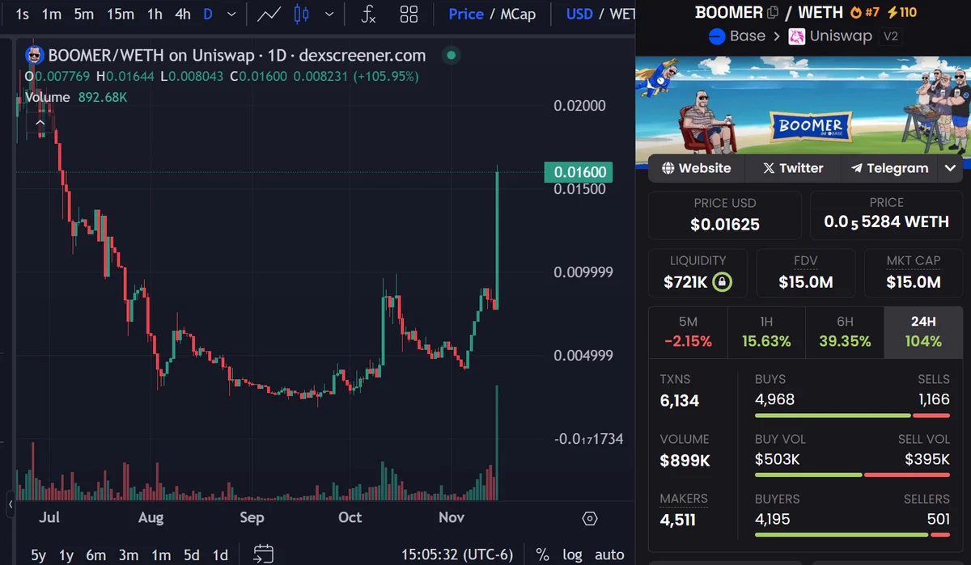Click the PRICE USD $0.01625 box
The width and height of the screenshot is (971, 565).
point(725,216)
